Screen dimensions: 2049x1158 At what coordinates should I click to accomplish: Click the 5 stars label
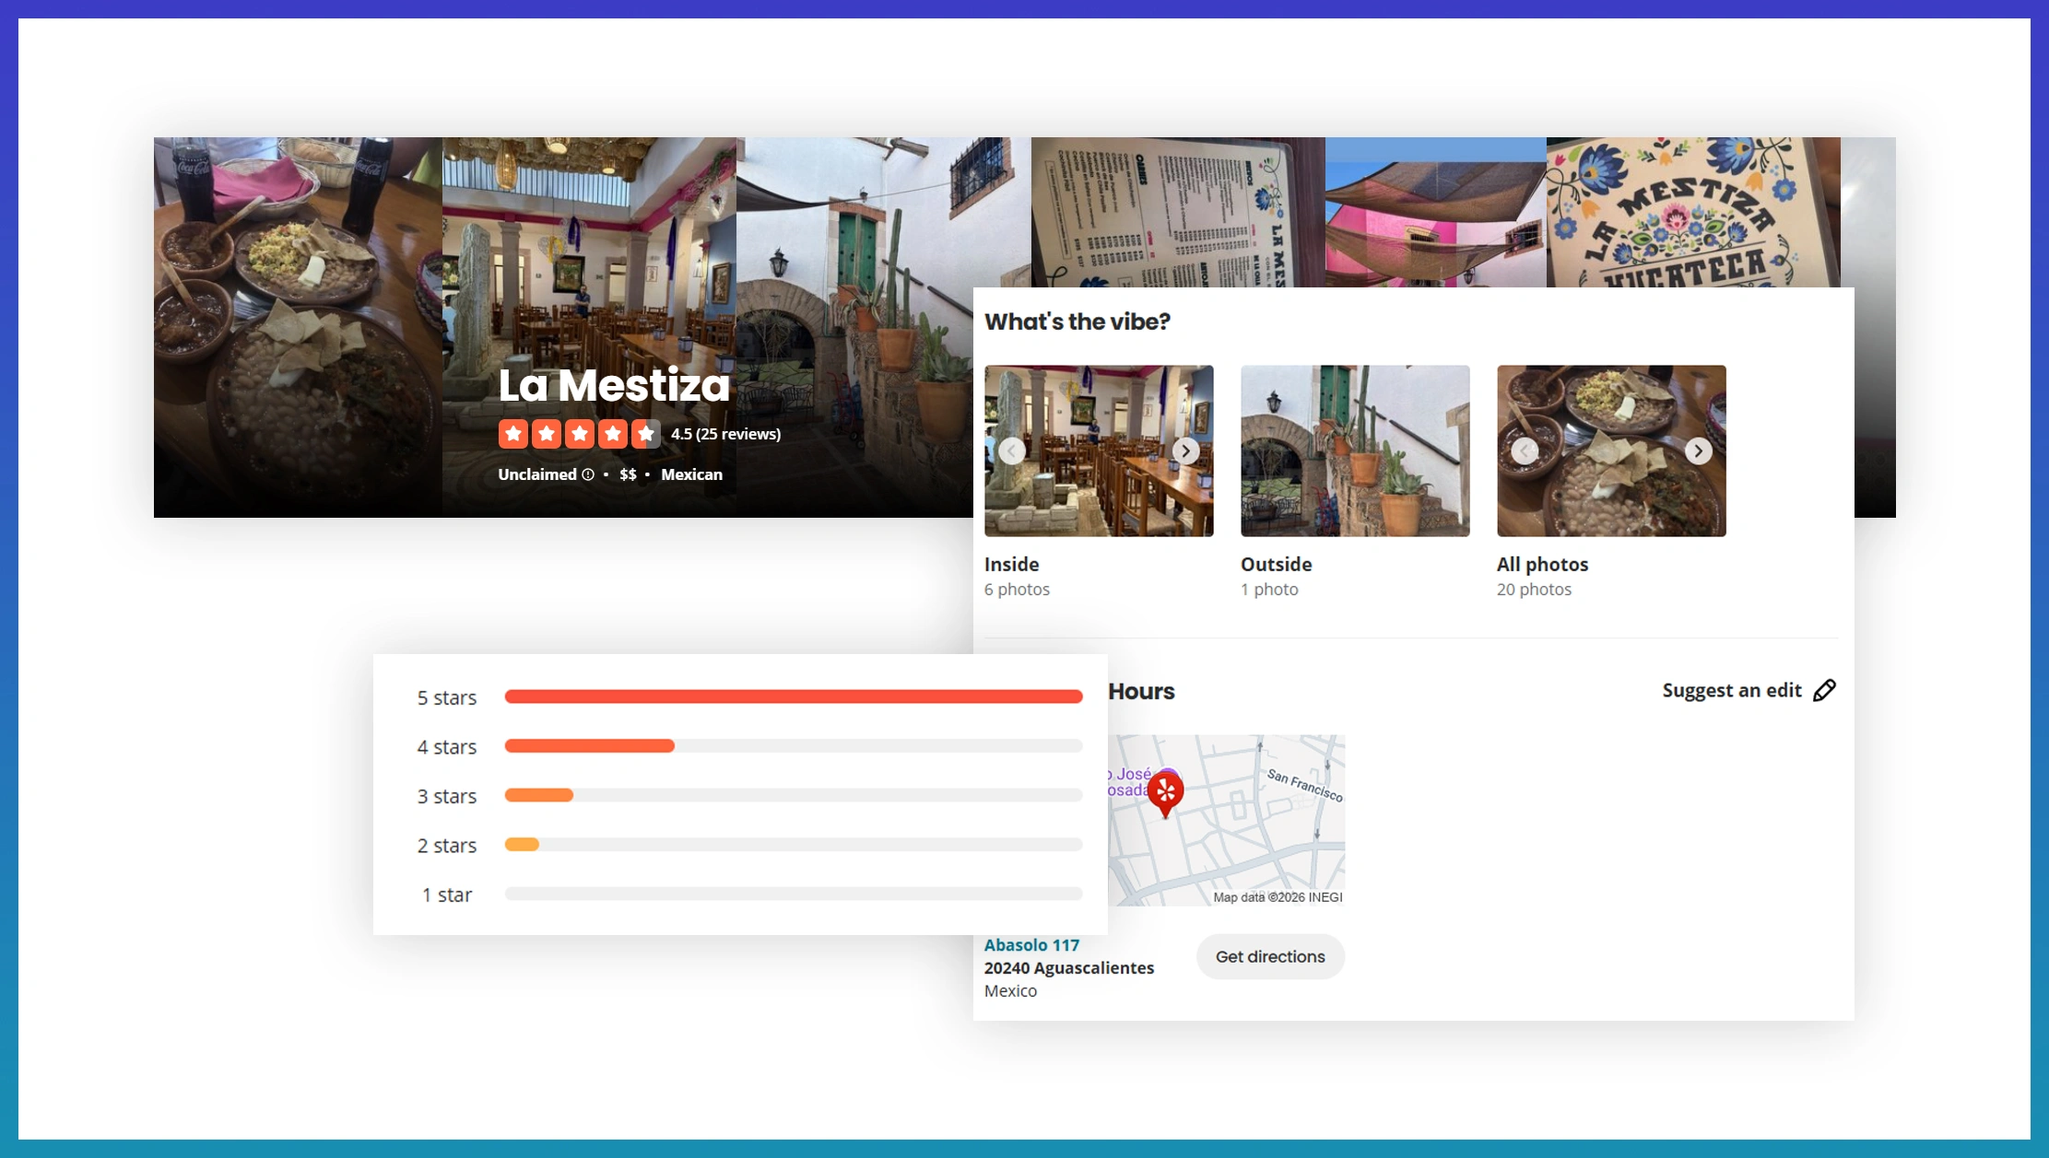point(446,698)
